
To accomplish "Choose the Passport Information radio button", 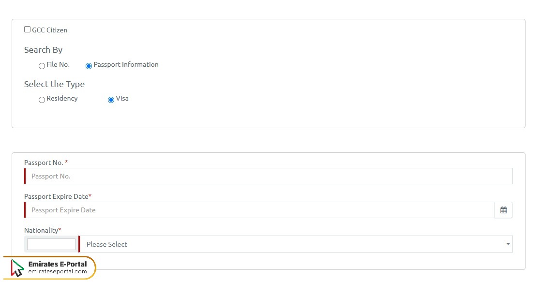I will pyautogui.click(x=89, y=66).
